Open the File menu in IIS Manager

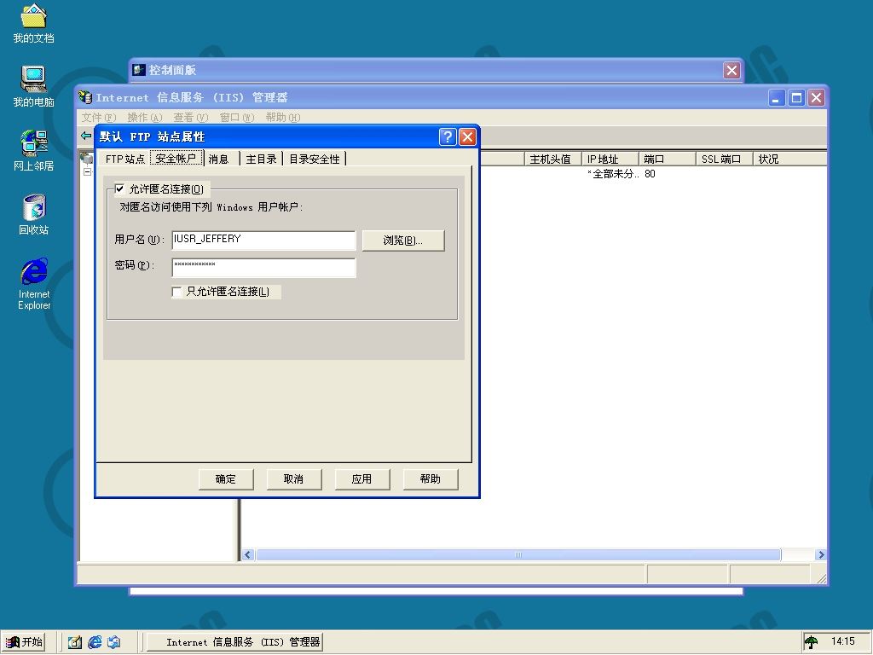99,118
